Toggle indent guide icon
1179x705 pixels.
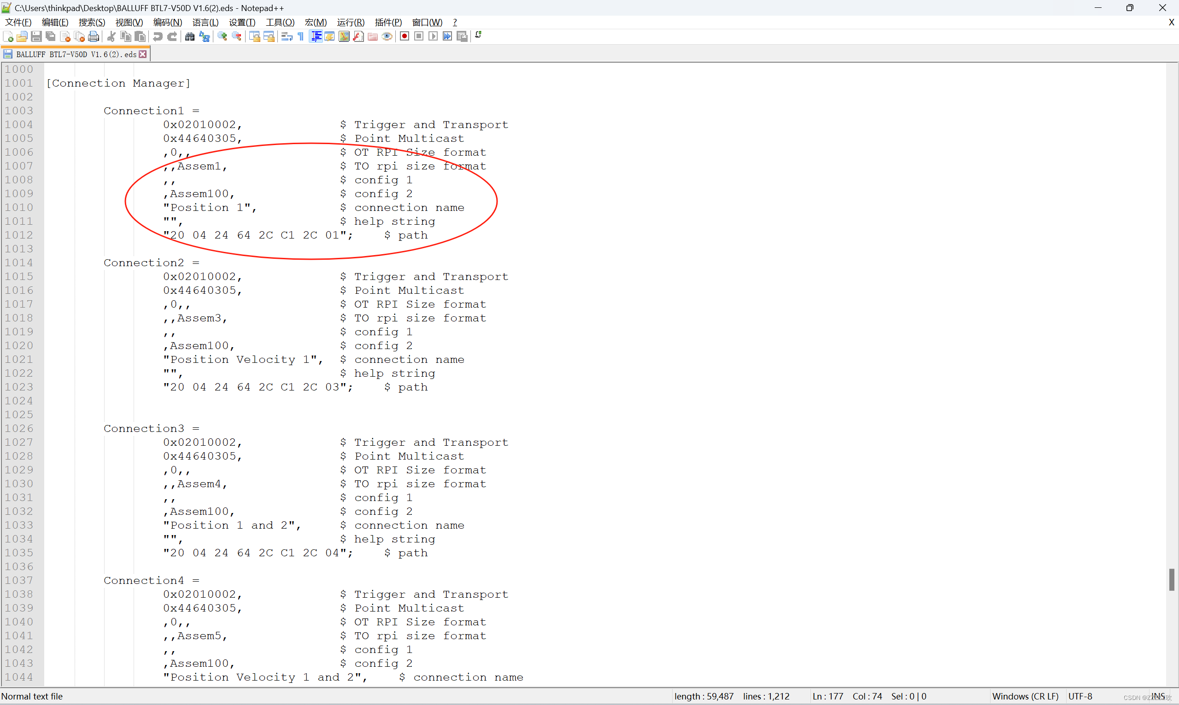pos(316,36)
